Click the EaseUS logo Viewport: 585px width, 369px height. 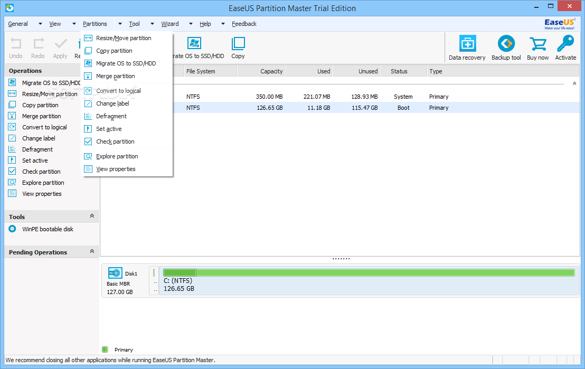click(x=559, y=24)
